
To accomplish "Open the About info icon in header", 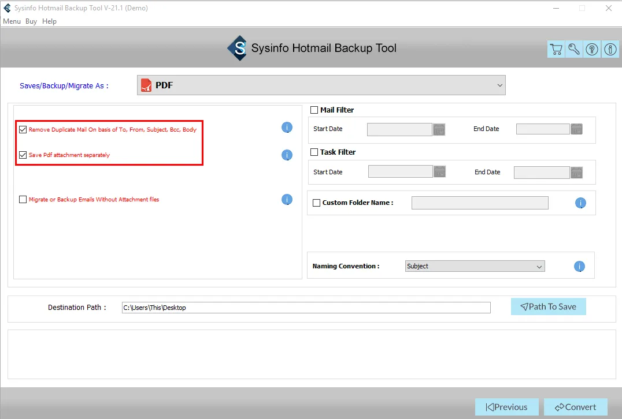I will [x=610, y=49].
